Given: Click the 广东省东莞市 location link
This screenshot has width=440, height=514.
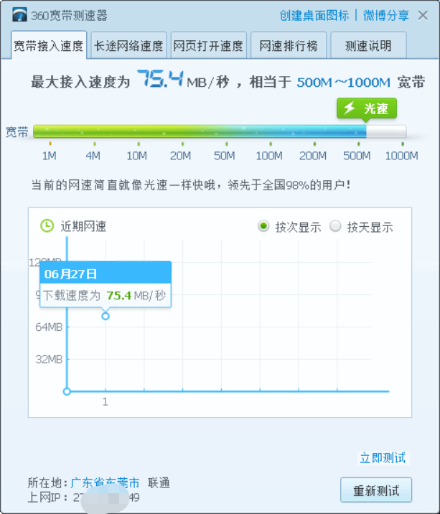Looking at the screenshot, I should tap(105, 483).
